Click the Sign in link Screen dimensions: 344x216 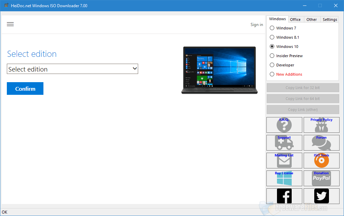click(x=256, y=24)
